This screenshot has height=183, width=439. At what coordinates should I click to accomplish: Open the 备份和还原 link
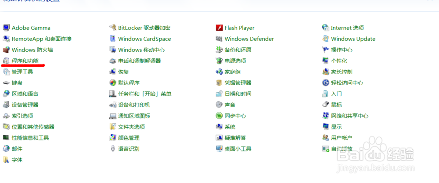tap(238, 50)
